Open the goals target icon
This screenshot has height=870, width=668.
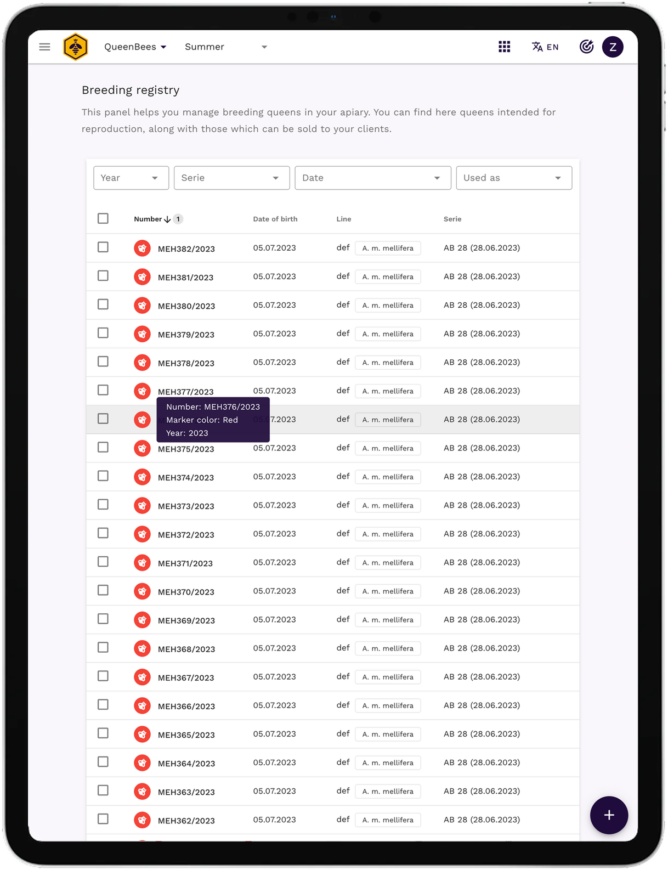[x=586, y=47]
